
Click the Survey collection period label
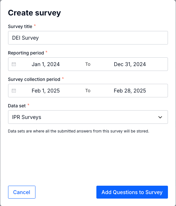(x=34, y=79)
